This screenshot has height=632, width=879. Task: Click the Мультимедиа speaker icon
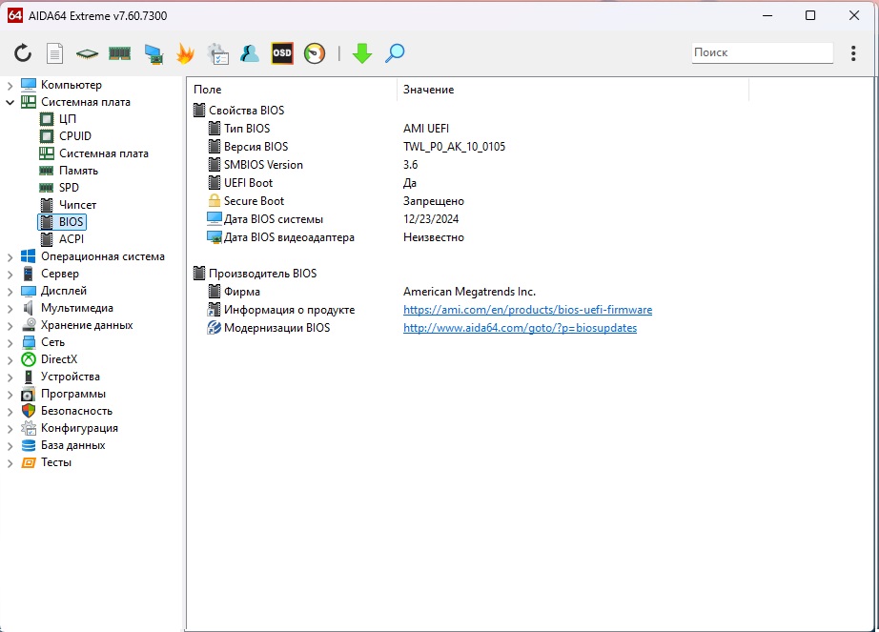pyautogui.click(x=28, y=308)
